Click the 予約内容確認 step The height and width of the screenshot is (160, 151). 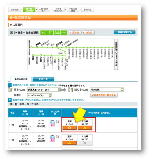pos(73,10)
